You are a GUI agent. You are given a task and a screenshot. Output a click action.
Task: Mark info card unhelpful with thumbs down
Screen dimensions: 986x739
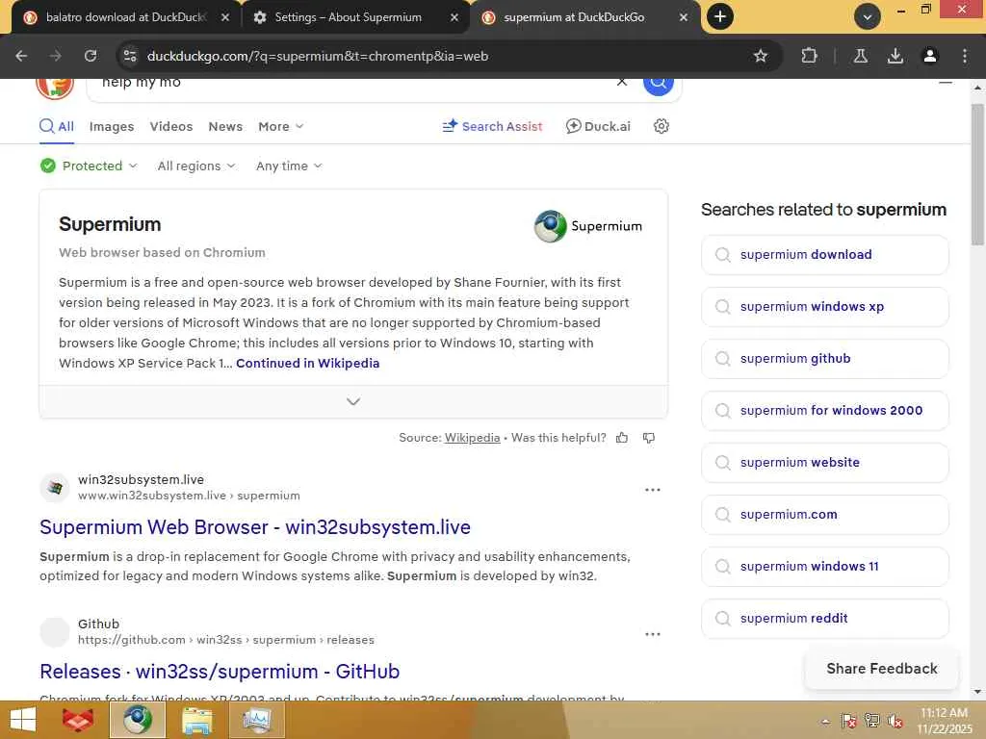(649, 438)
